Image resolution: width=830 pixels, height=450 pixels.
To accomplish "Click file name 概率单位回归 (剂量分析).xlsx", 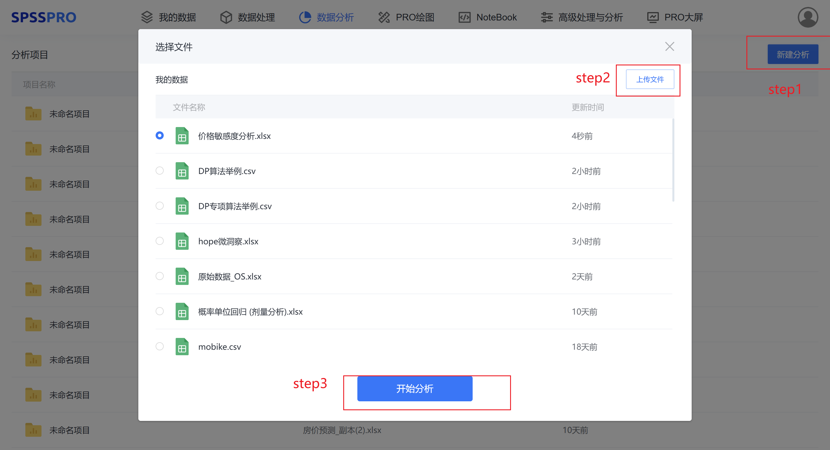I will tap(250, 311).
